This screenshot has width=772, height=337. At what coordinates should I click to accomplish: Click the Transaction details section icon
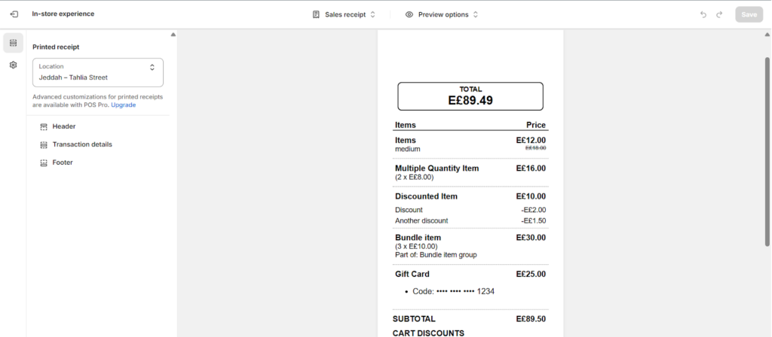(44, 144)
